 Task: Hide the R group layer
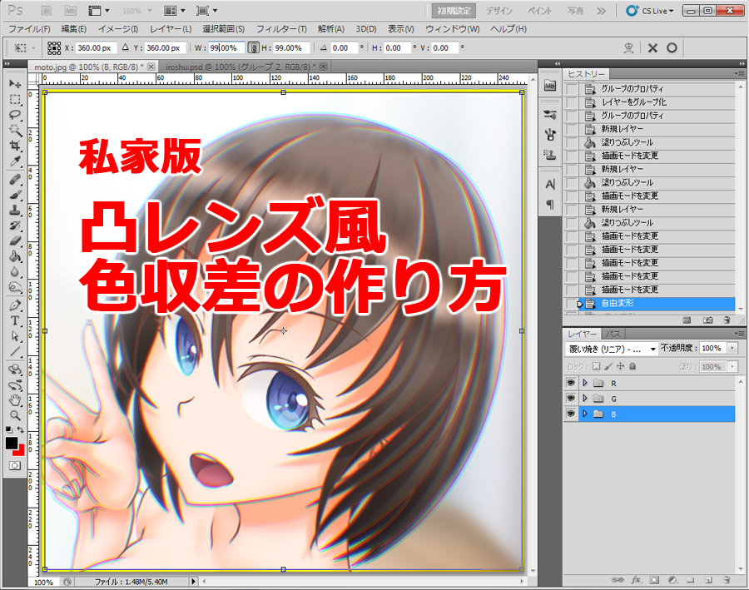(570, 383)
